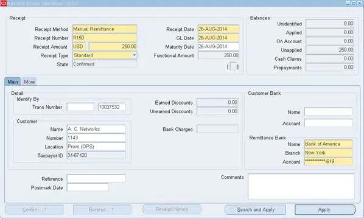Click the Receipt Method field

pyautogui.click(x=105, y=29)
